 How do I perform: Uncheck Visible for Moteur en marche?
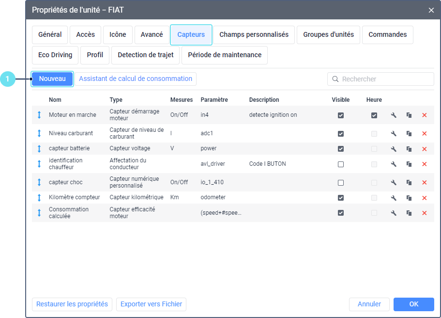click(x=341, y=115)
